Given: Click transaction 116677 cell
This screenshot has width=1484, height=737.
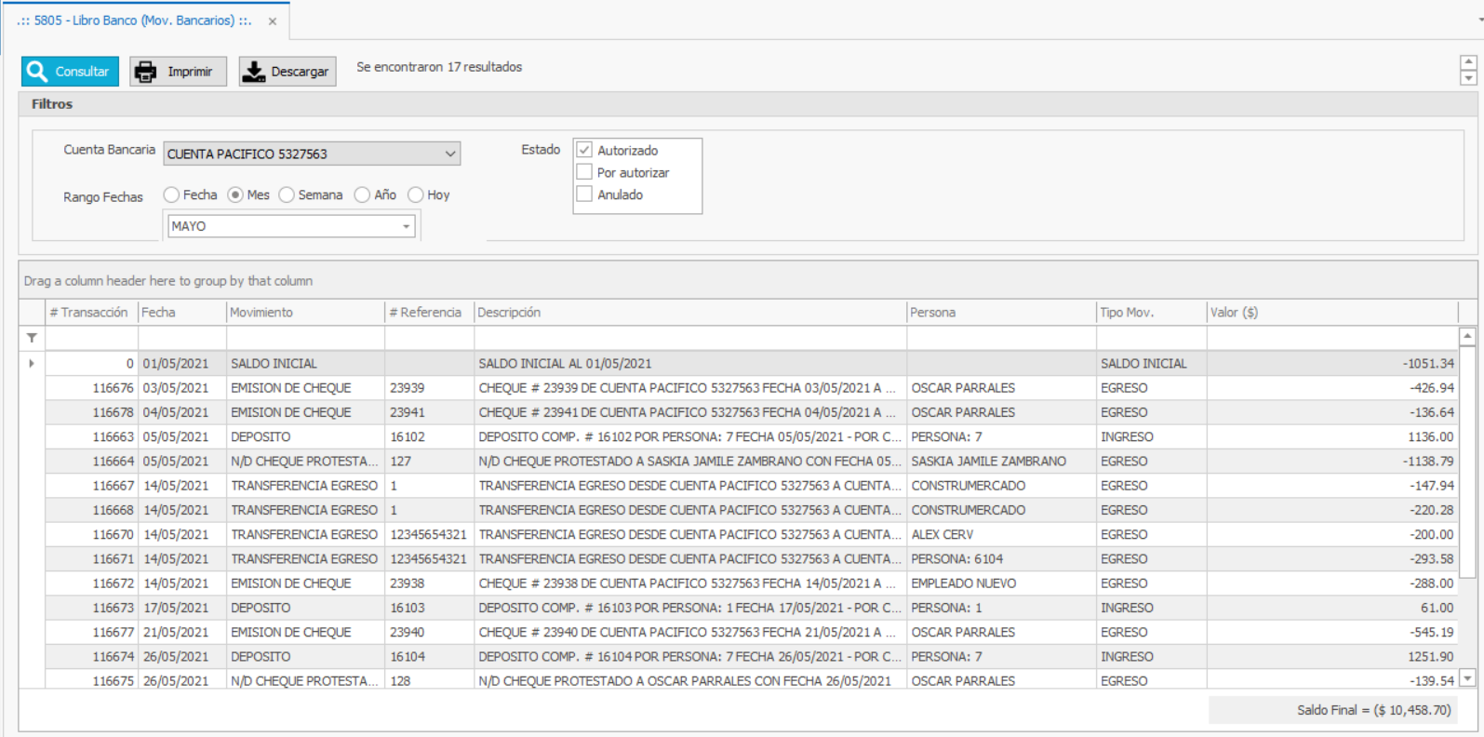Looking at the screenshot, I should (x=91, y=632).
